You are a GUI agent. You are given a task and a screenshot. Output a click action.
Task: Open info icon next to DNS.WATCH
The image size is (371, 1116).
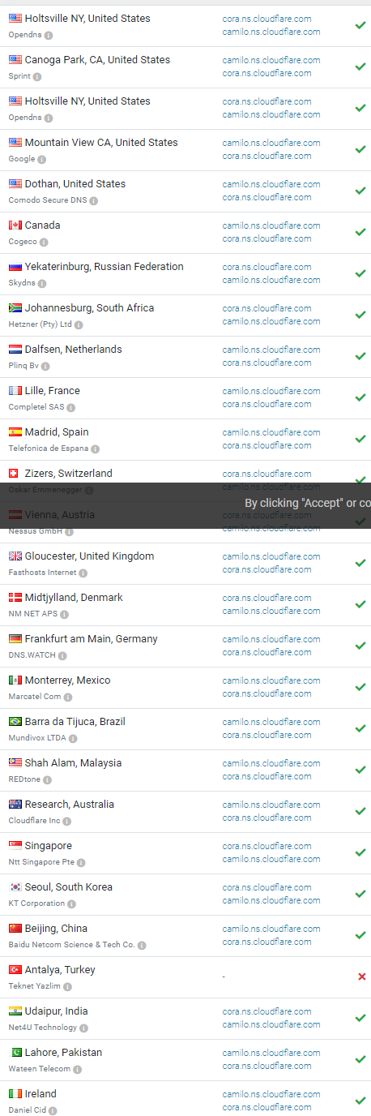[62, 656]
